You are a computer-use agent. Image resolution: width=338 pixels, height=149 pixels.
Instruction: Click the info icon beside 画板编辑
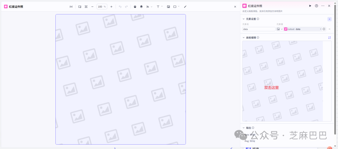coord(258,38)
